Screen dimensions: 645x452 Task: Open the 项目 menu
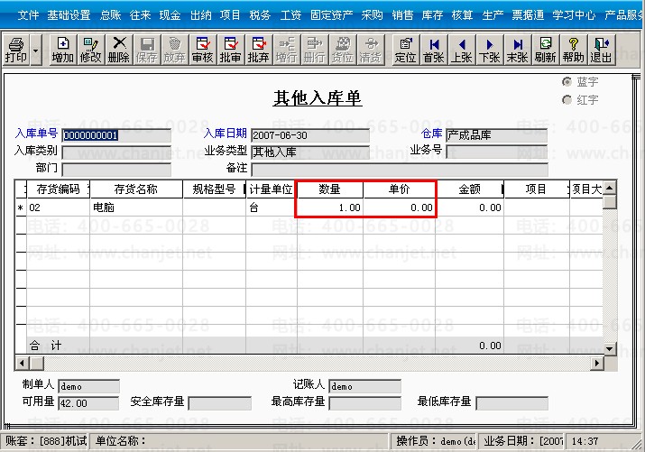[230, 15]
